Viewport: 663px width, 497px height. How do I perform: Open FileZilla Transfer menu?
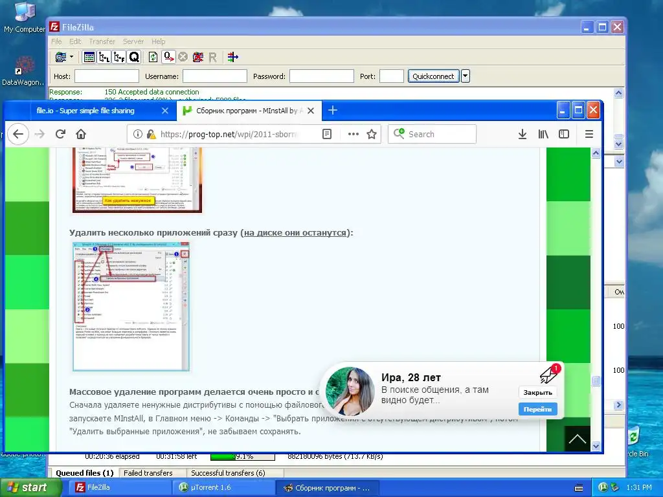coord(102,41)
